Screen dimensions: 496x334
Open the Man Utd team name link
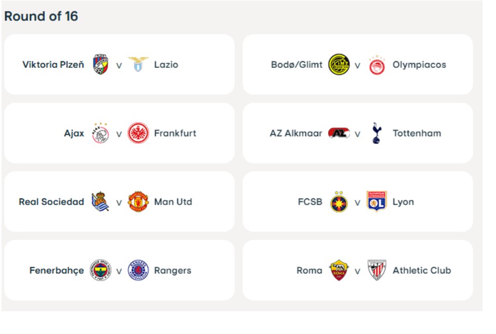click(173, 202)
